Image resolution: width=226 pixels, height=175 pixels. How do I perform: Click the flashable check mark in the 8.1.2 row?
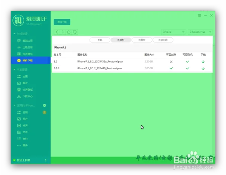pos(188,68)
